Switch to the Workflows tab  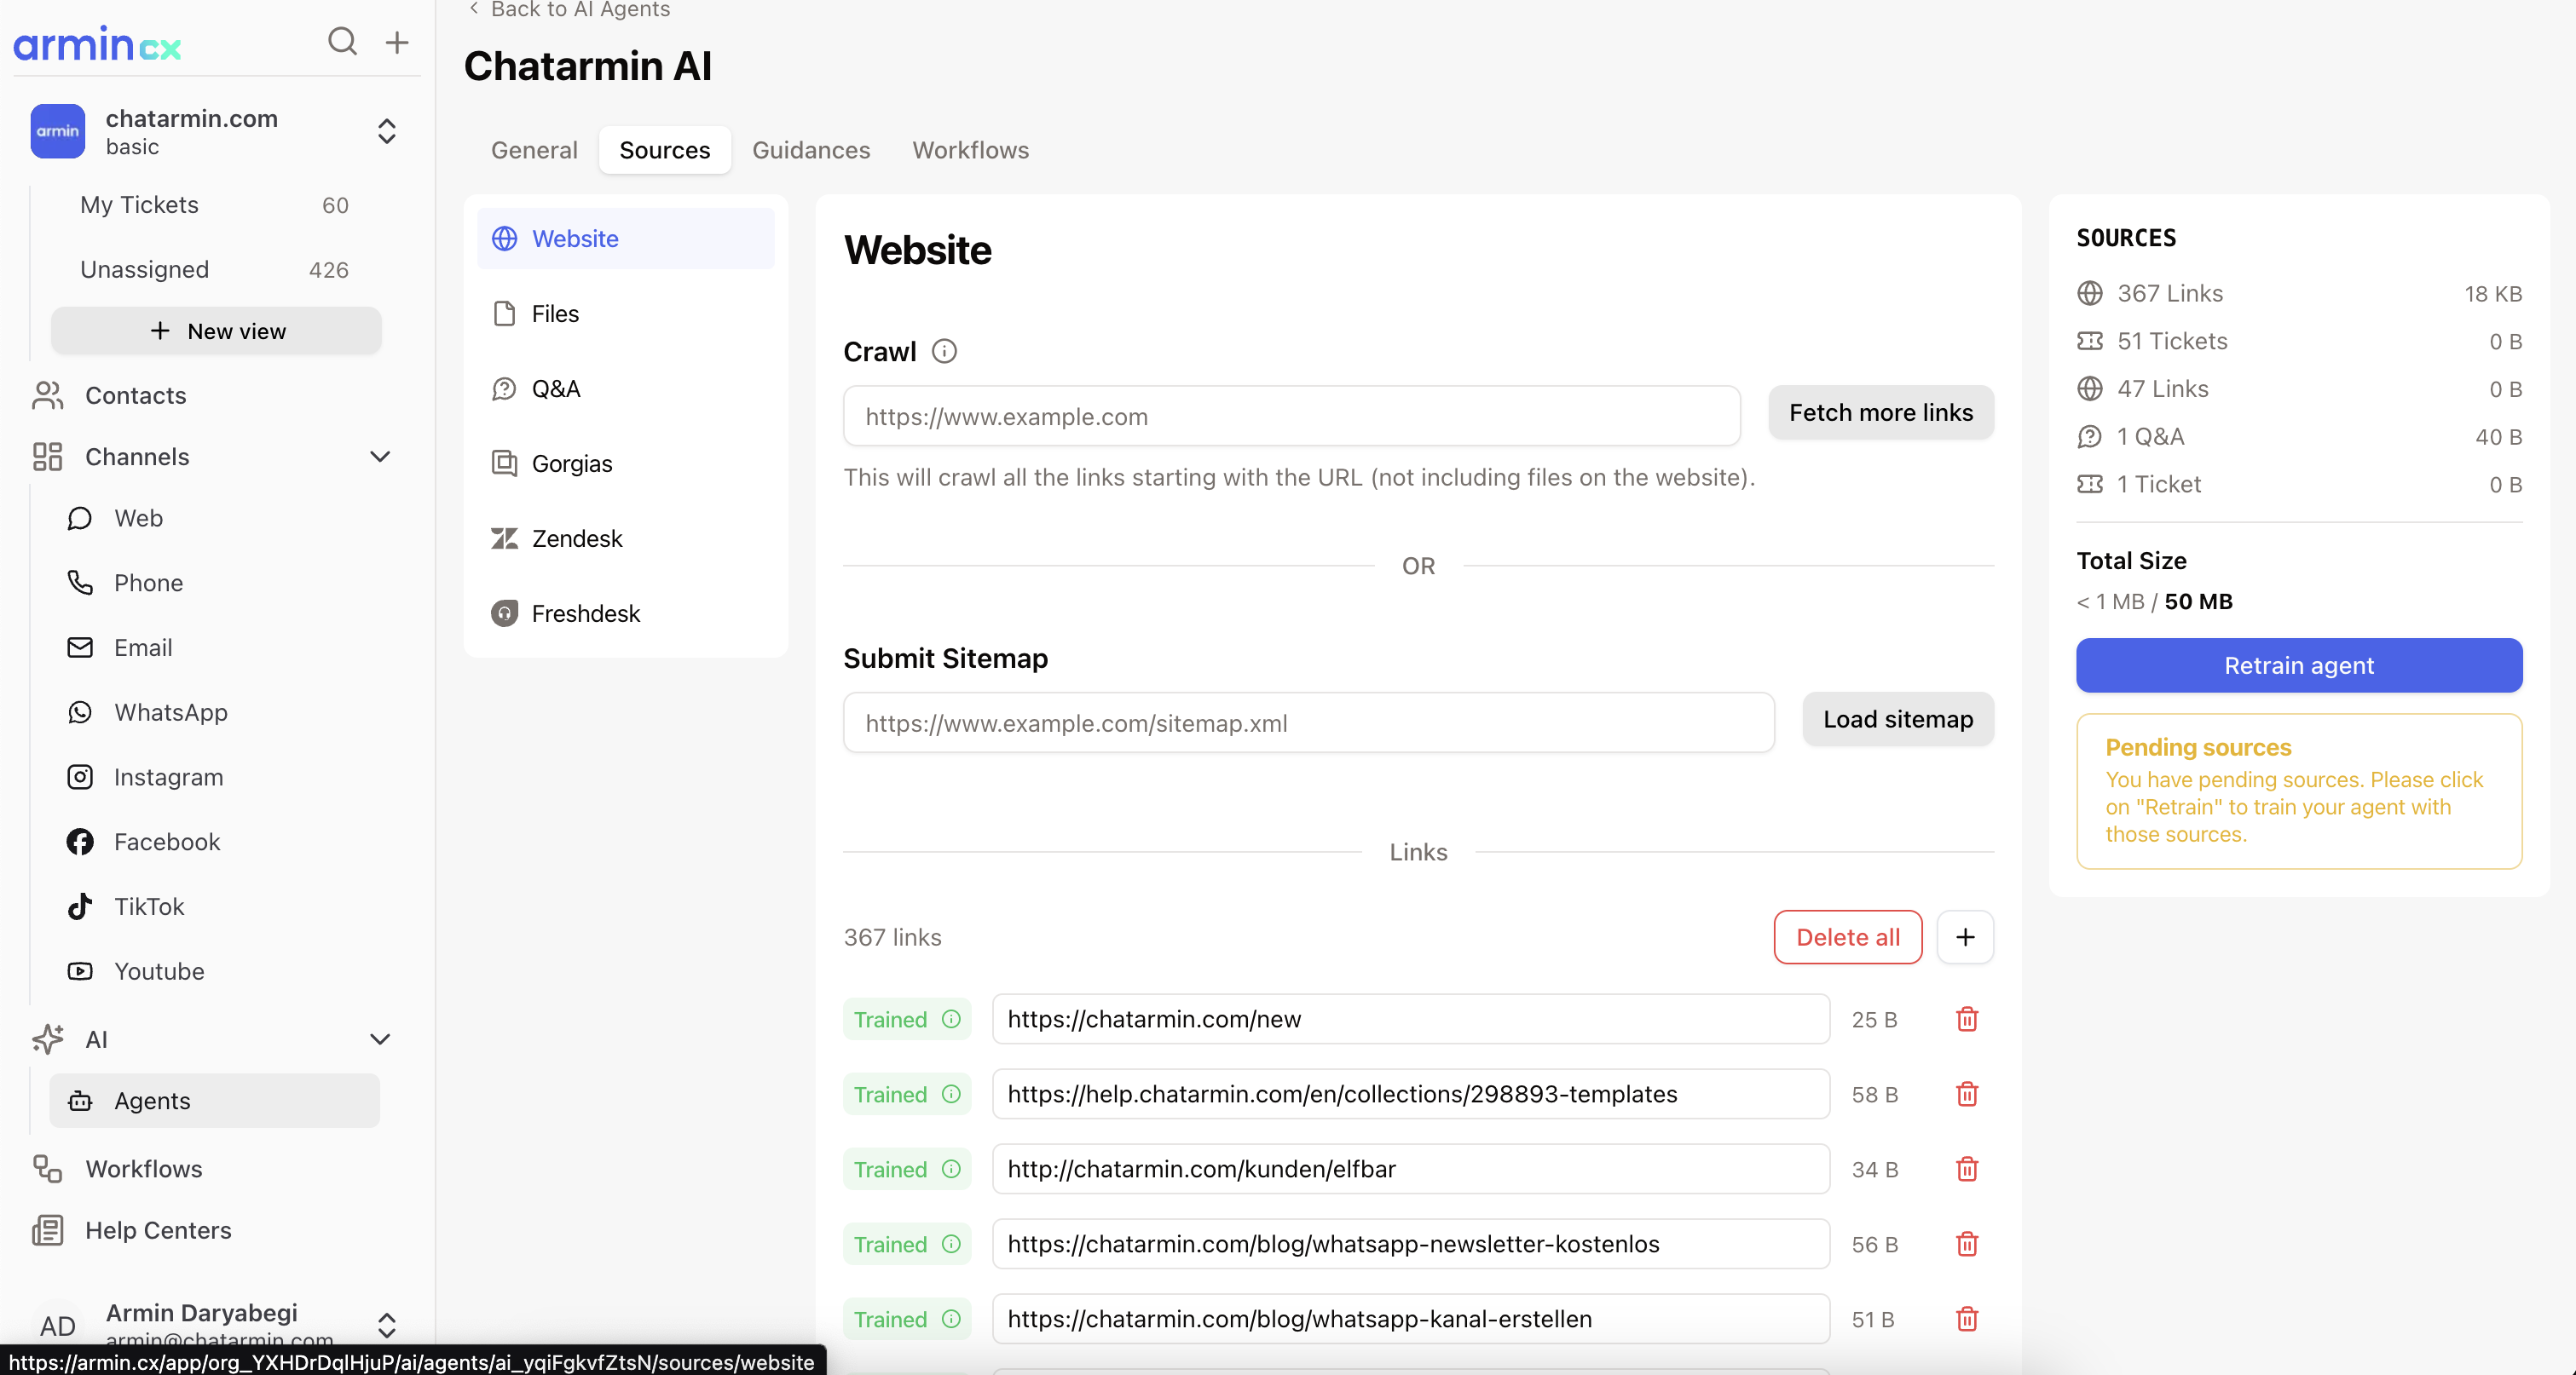pos(970,150)
